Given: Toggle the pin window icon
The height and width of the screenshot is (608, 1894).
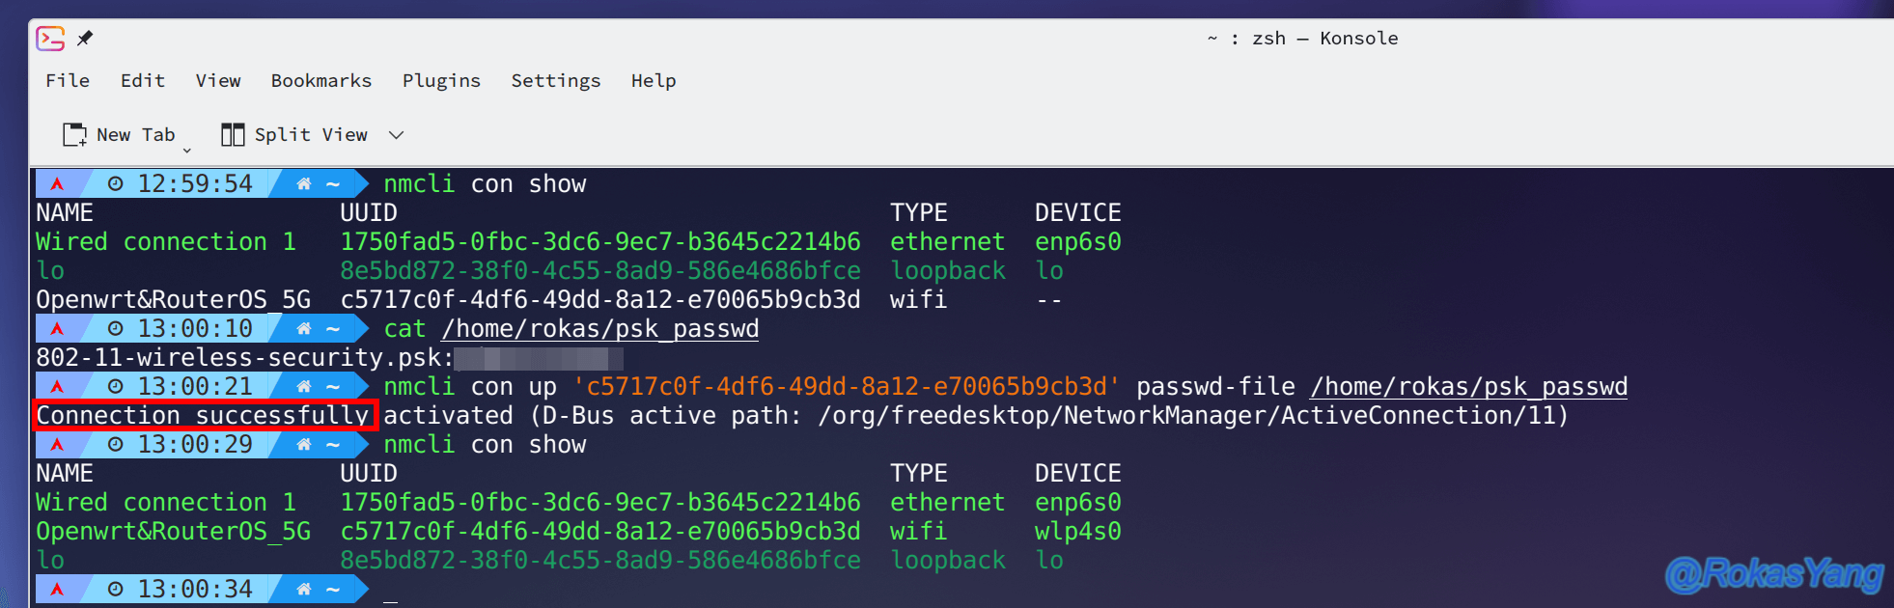Looking at the screenshot, I should (x=85, y=39).
